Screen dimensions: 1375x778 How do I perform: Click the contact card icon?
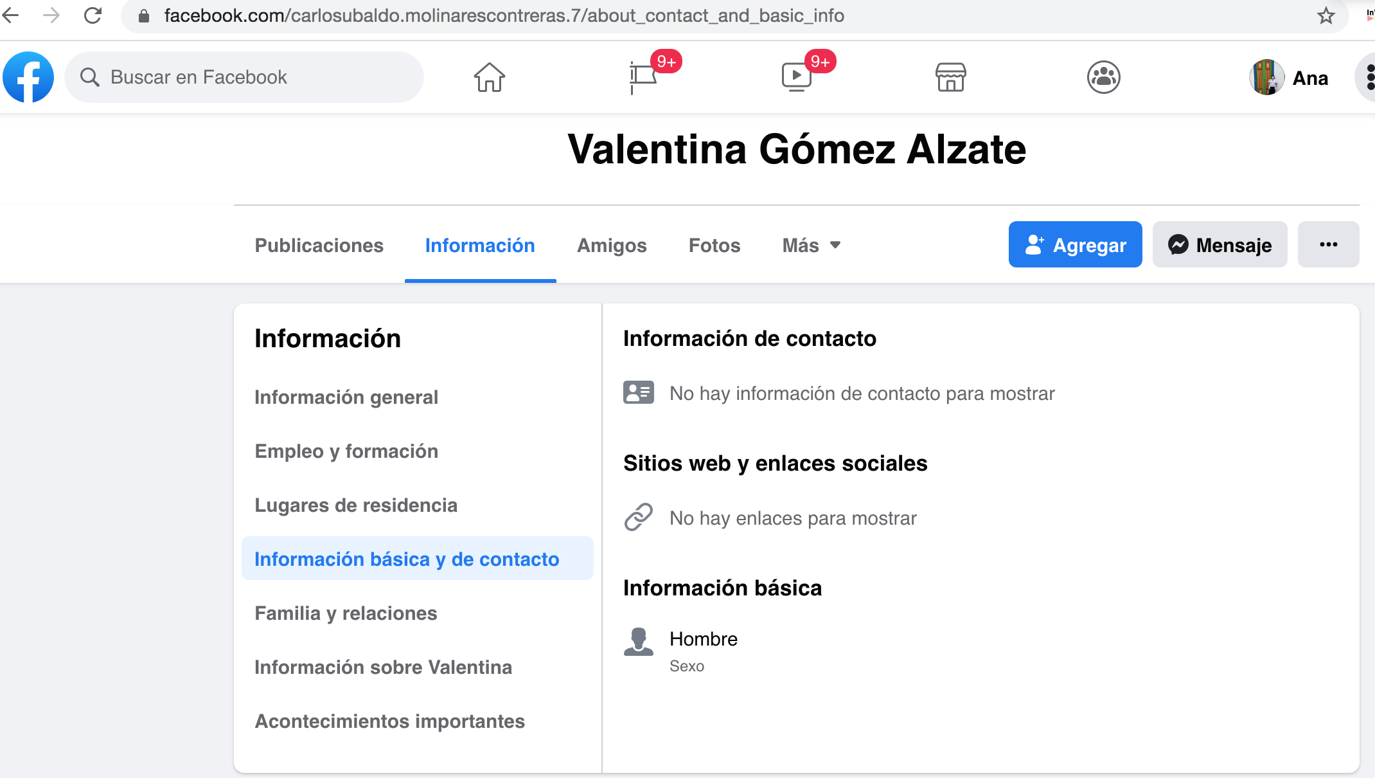click(x=639, y=392)
